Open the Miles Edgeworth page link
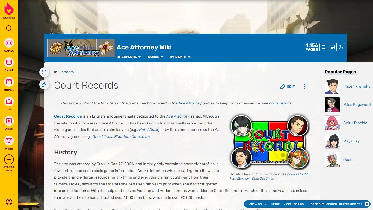The width and height of the screenshot is (373, 210). click(358, 104)
